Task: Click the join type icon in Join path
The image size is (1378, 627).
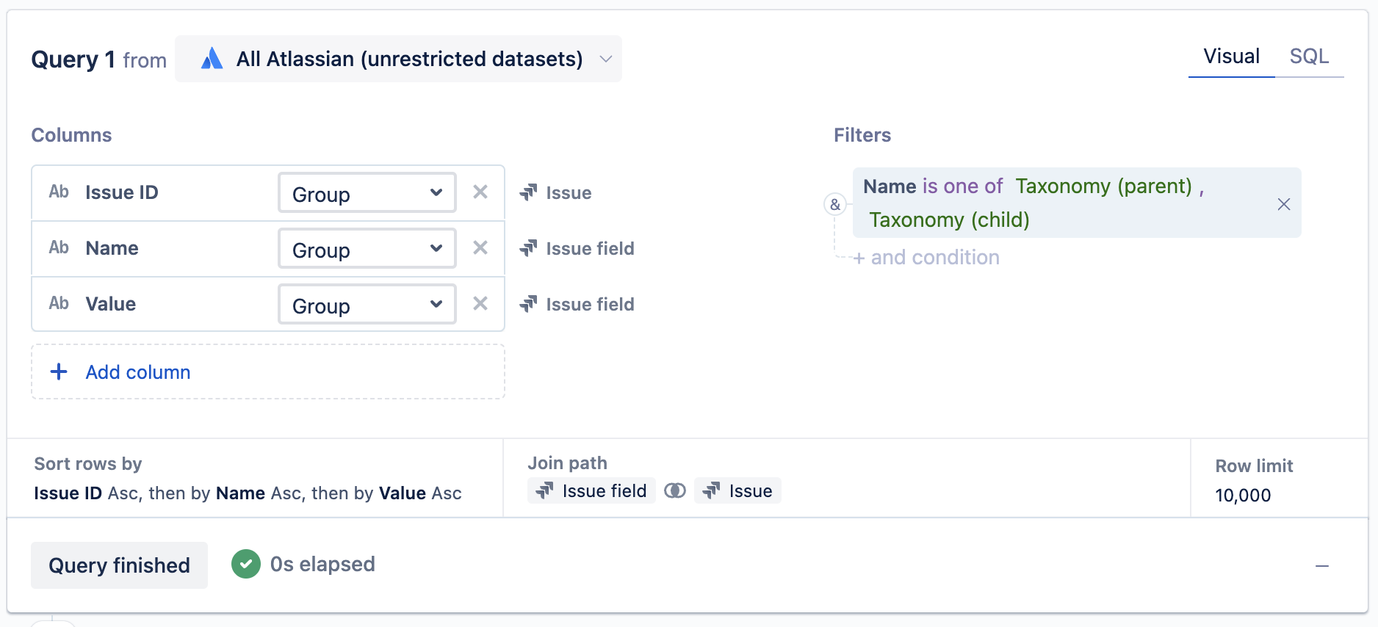Action: point(674,490)
